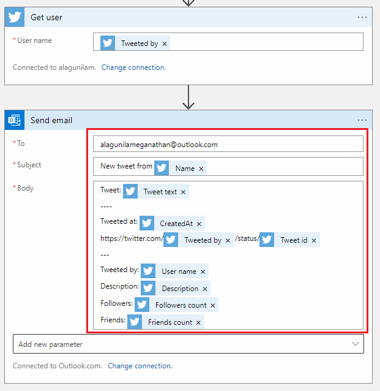Image resolution: width=380 pixels, height=391 pixels.
Task: Click the Twitter icon of the Description token
Action: 148,288
